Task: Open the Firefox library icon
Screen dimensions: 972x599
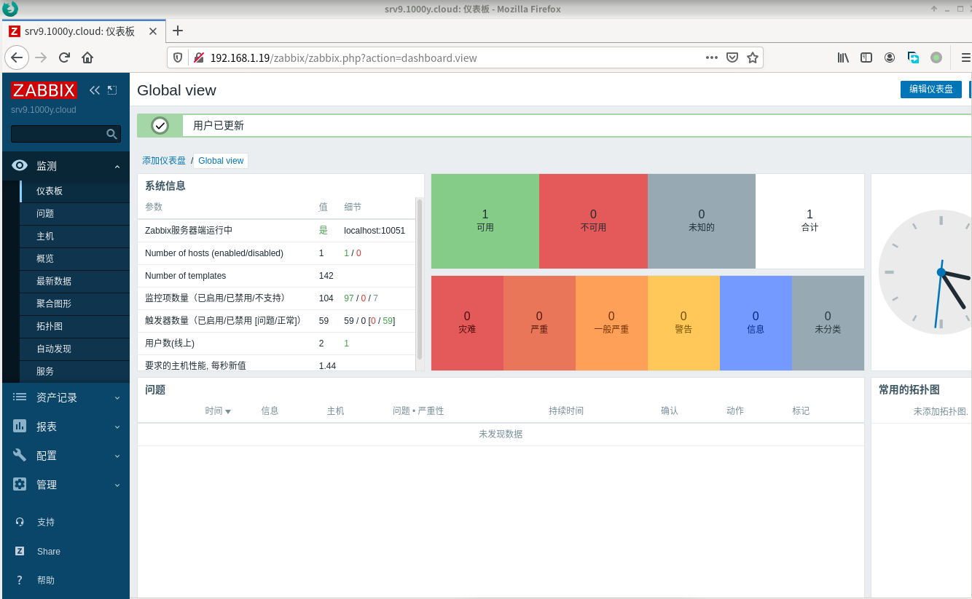Action: pyautogui.click(x=843, y=57)
